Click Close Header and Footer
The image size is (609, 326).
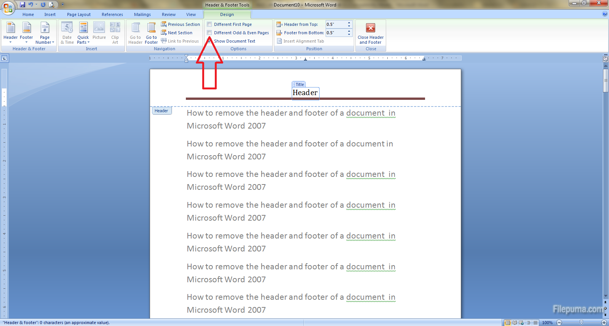(371, 33)
